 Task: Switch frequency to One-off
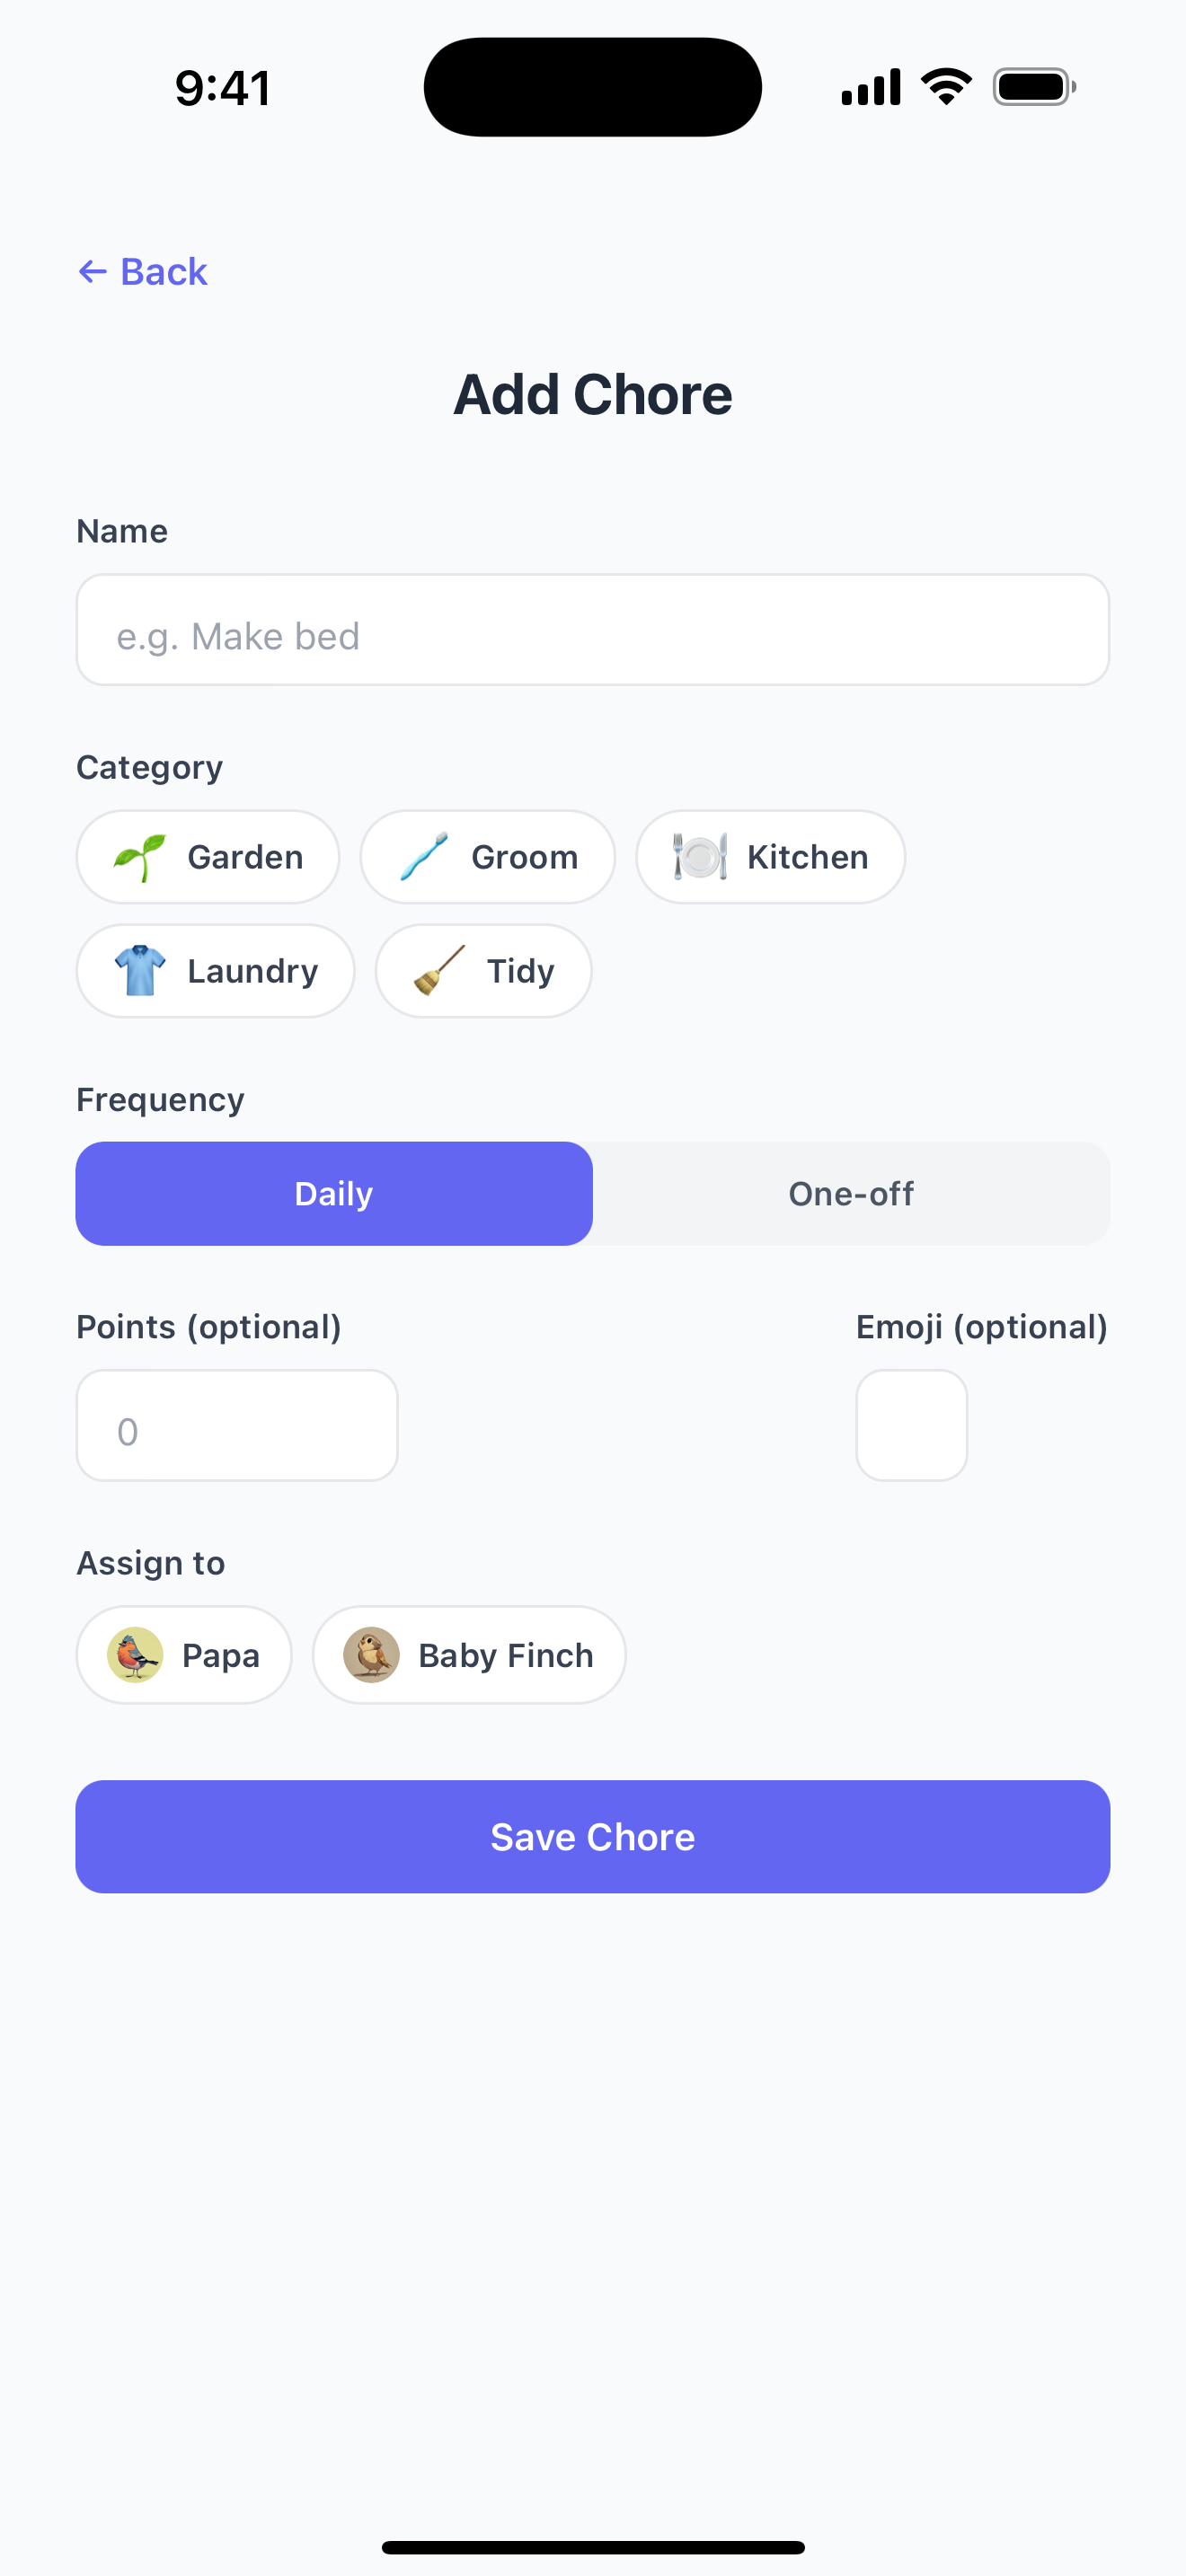[851, 1193]
